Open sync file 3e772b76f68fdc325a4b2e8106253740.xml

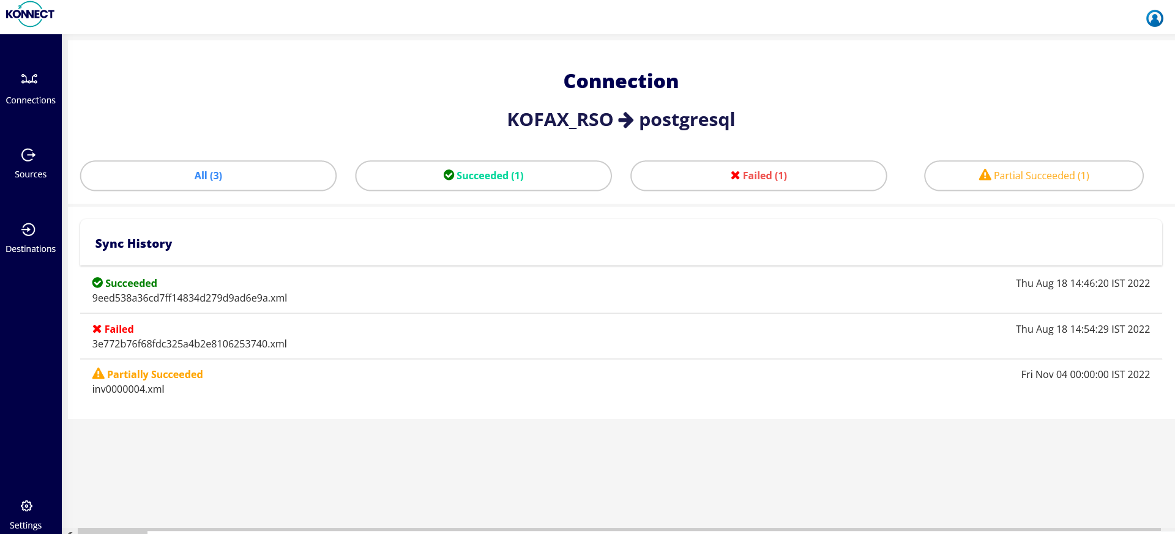tap(190, 344)
